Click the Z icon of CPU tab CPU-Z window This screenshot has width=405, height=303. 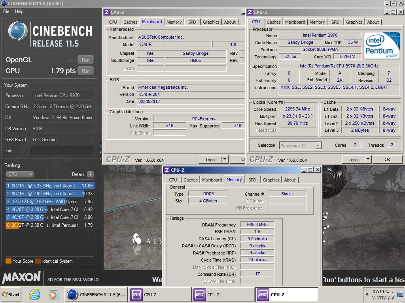250,12
